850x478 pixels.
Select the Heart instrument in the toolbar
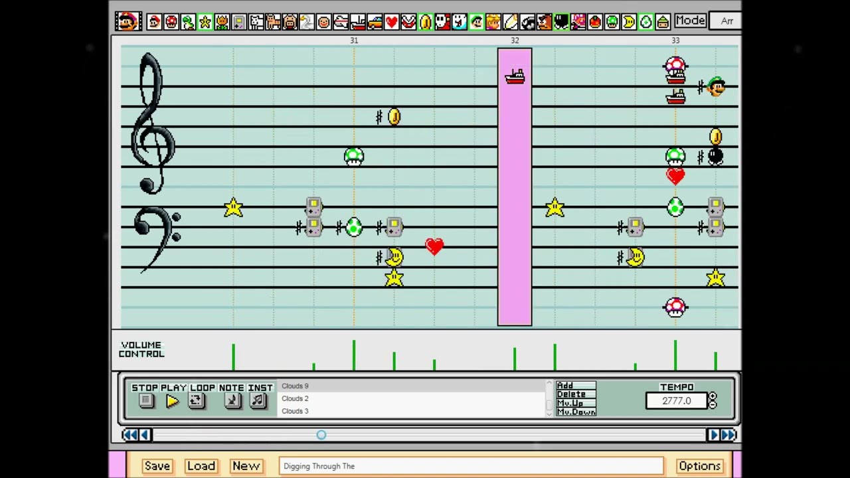392,22
